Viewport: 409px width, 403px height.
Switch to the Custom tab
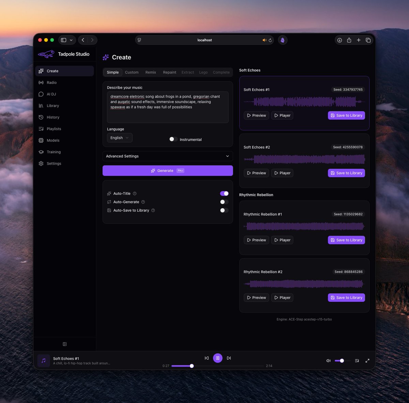(x=132, y=72)
